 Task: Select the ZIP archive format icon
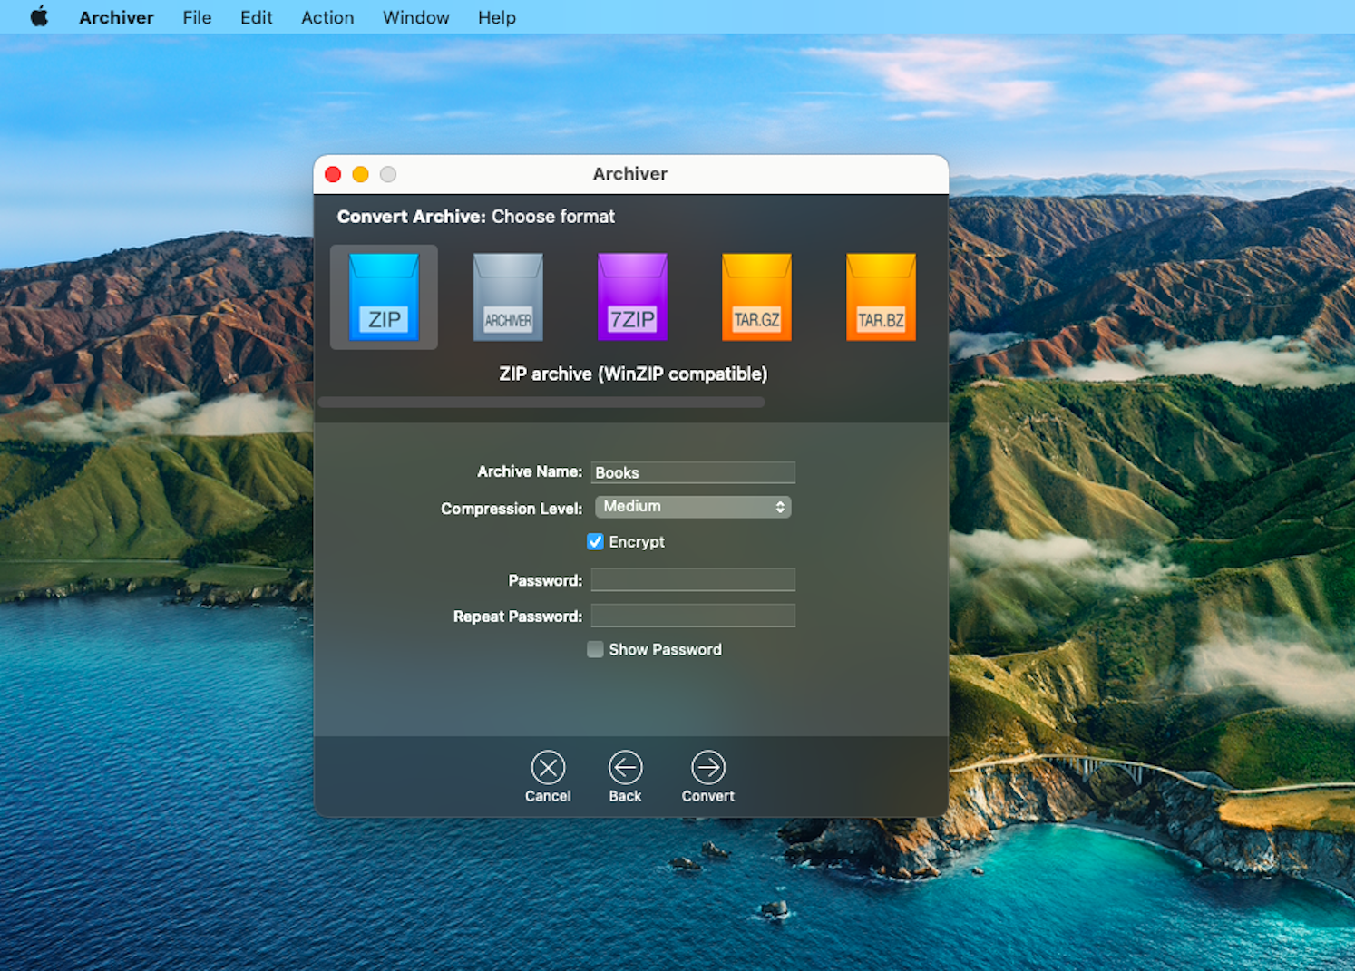(x=383, y=297)
